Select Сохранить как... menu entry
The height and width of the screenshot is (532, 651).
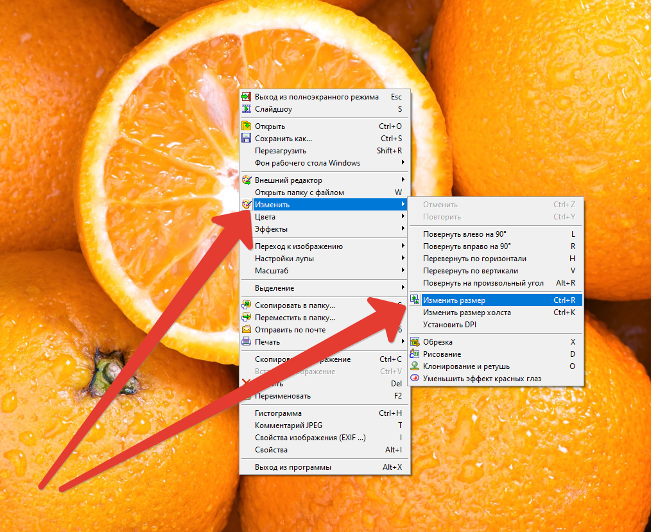point(325,138)
